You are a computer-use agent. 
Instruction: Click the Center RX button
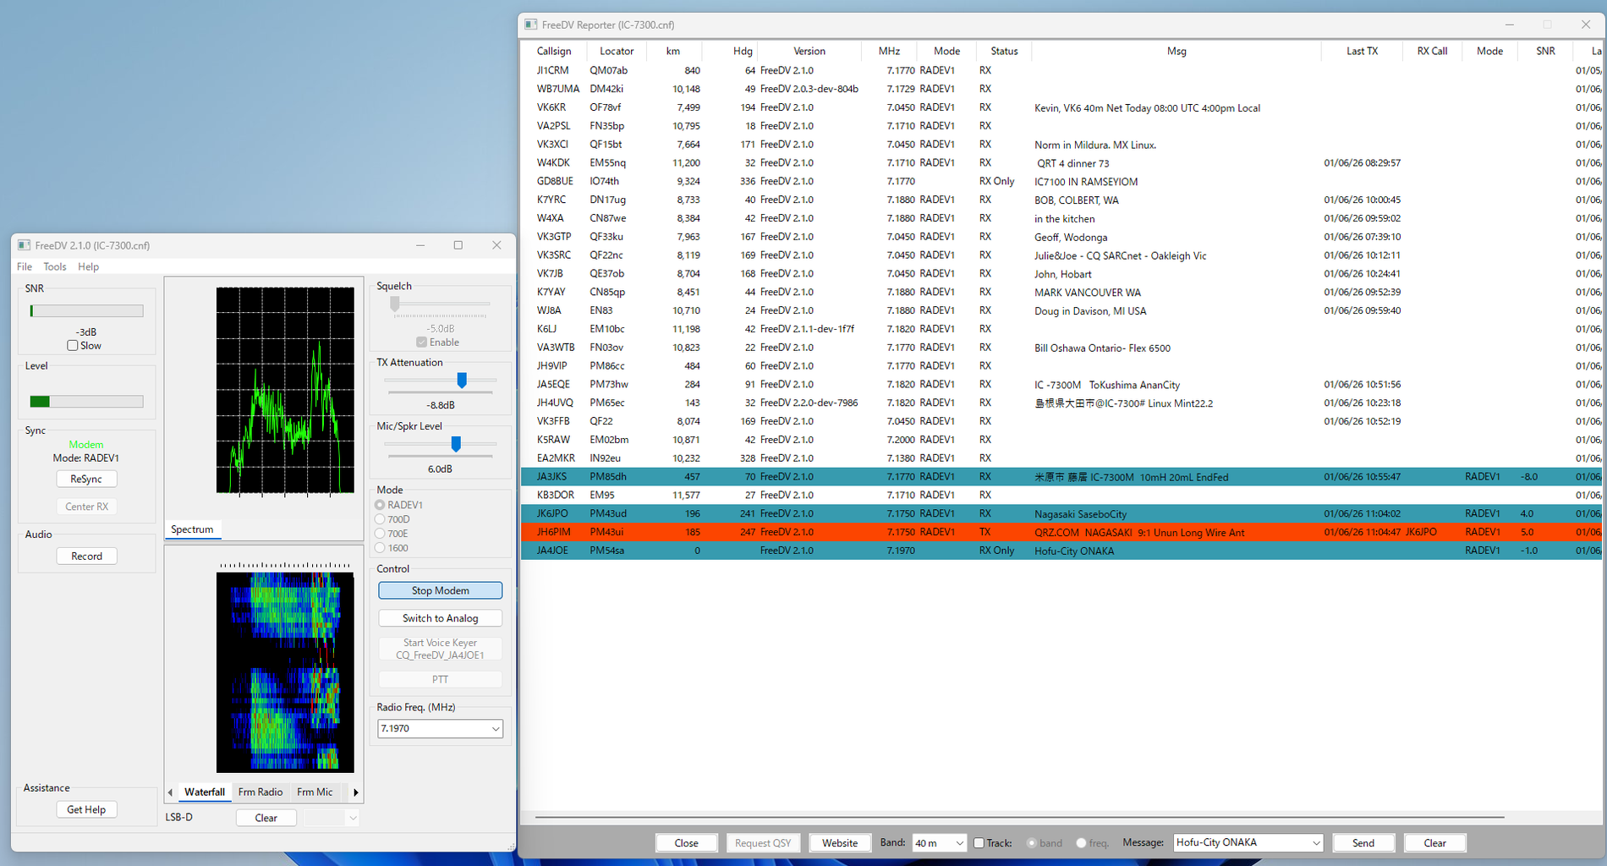[86, 507]
